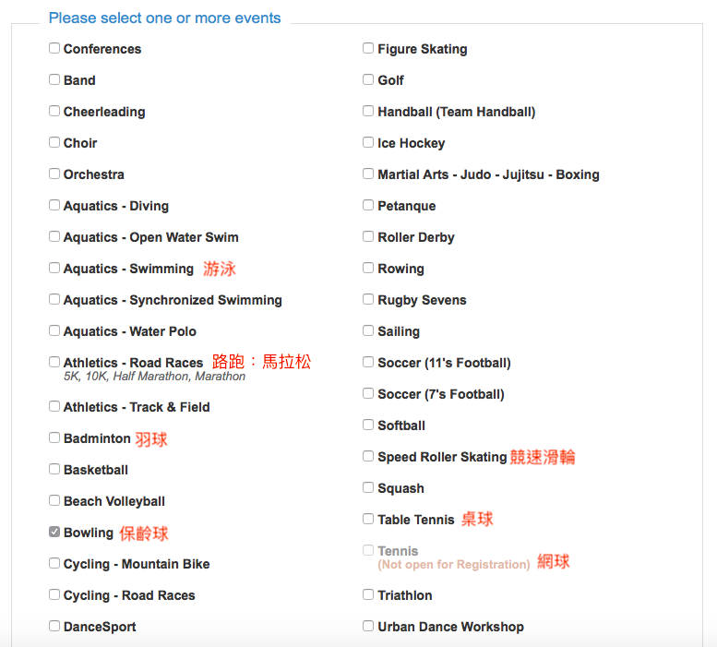Tick the DanceSport checkbox
The image size is (717, 647).
point(54,626)
